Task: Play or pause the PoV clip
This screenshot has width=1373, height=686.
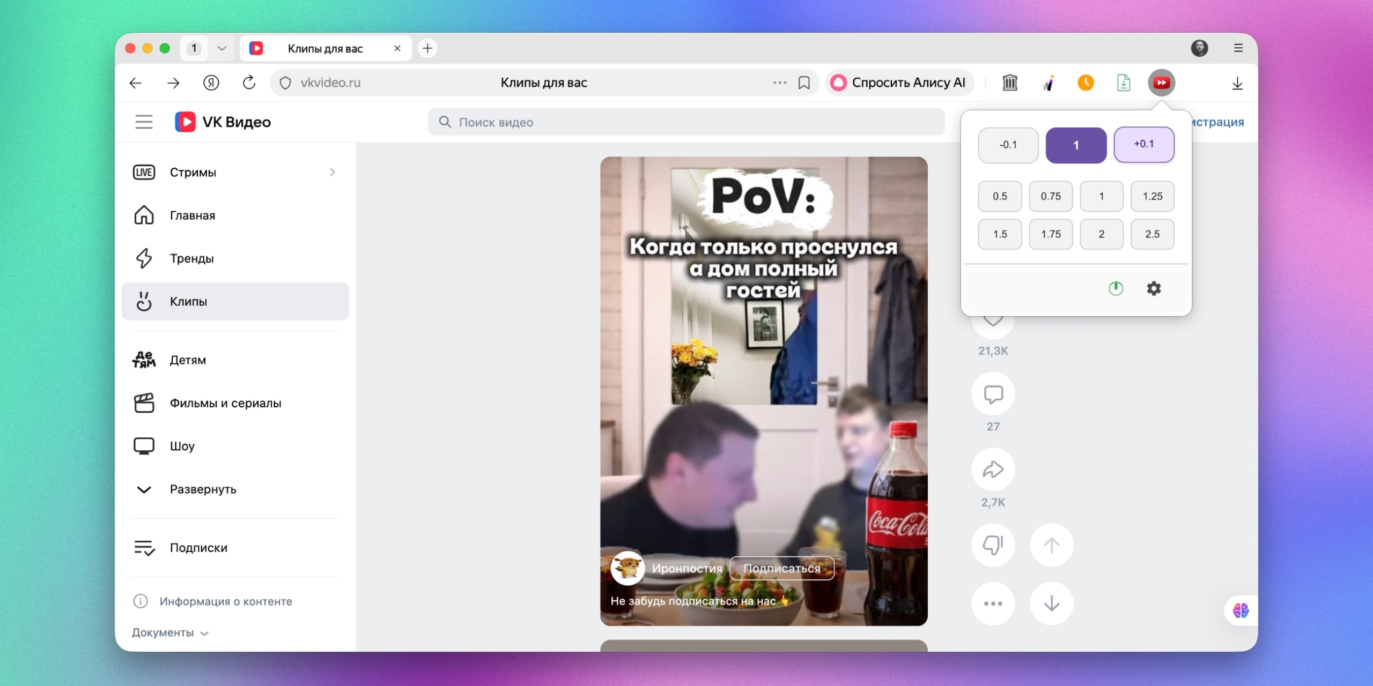Action: pyautogui.click(x=764, y=391)
